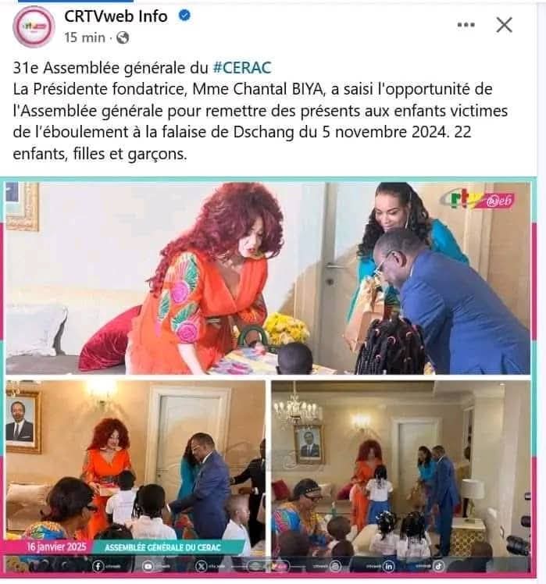This screenshot has width=546, height=584.
Task: Visit the CRTVweb Info page name
Action: 116,16
